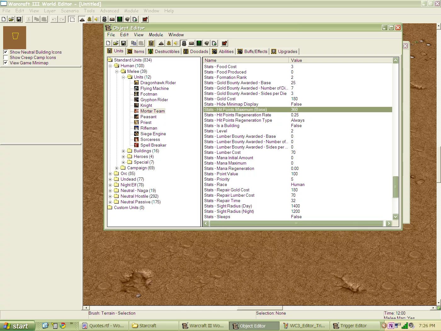Expand the Orc (85) folder
Image resolution: width=441 pixels, height=331 pixels.
(x=110, y=174)
